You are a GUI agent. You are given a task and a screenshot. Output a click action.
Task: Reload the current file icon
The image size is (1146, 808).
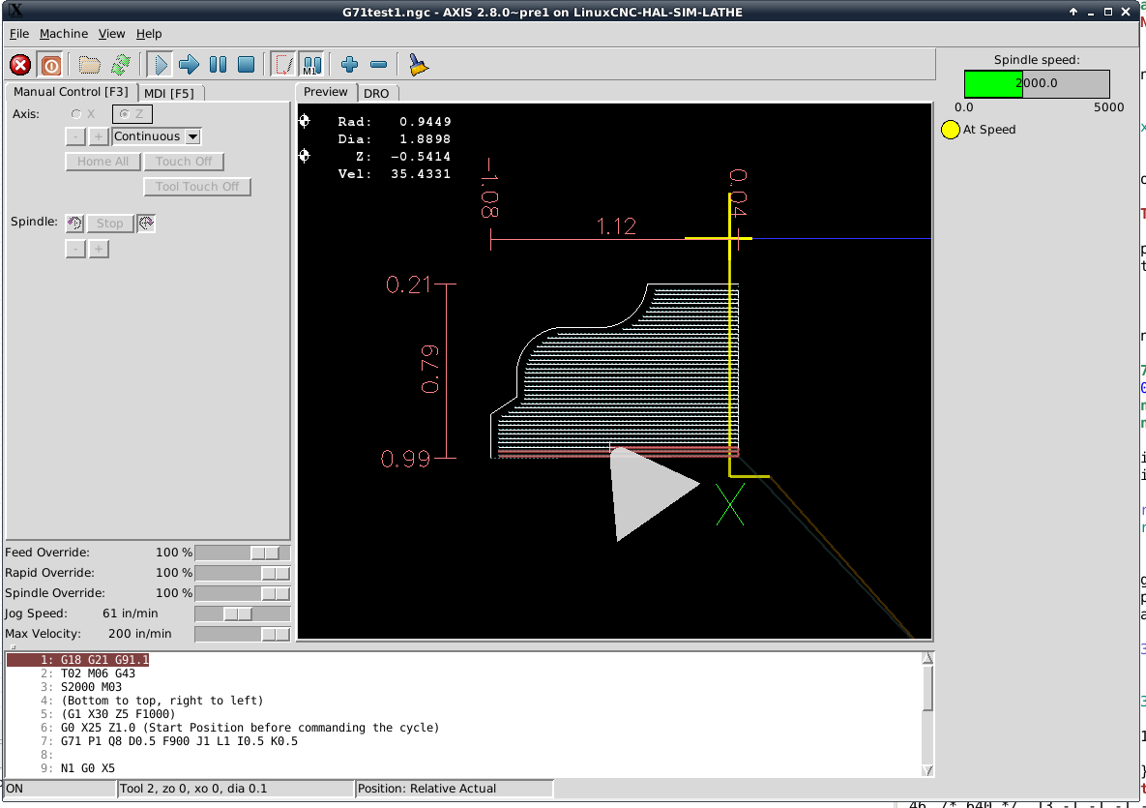(x=121, y=65)
